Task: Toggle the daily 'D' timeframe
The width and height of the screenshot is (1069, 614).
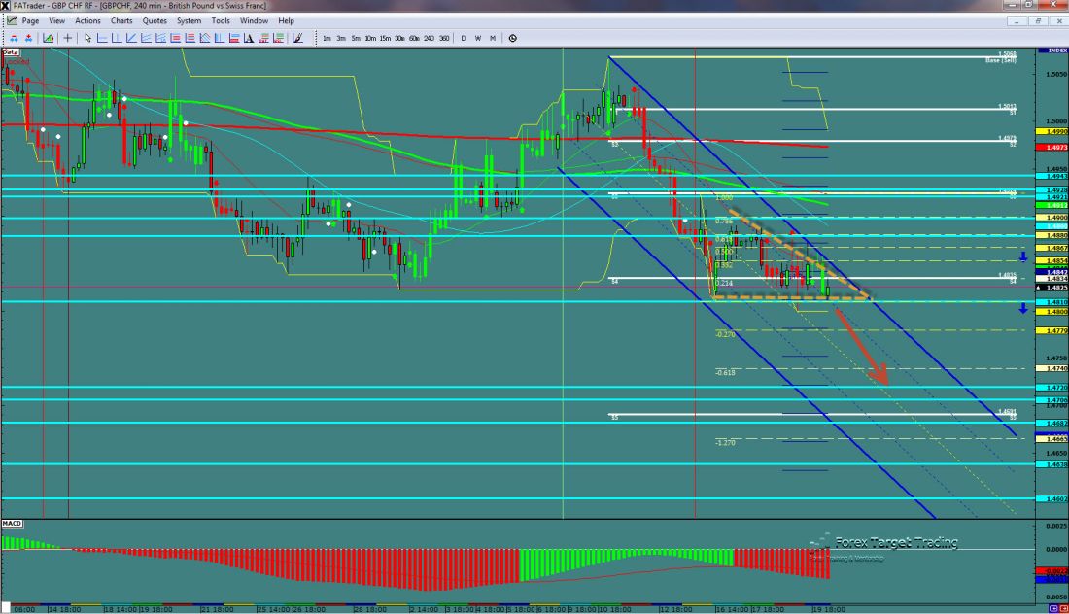Action: click(464, 38)
